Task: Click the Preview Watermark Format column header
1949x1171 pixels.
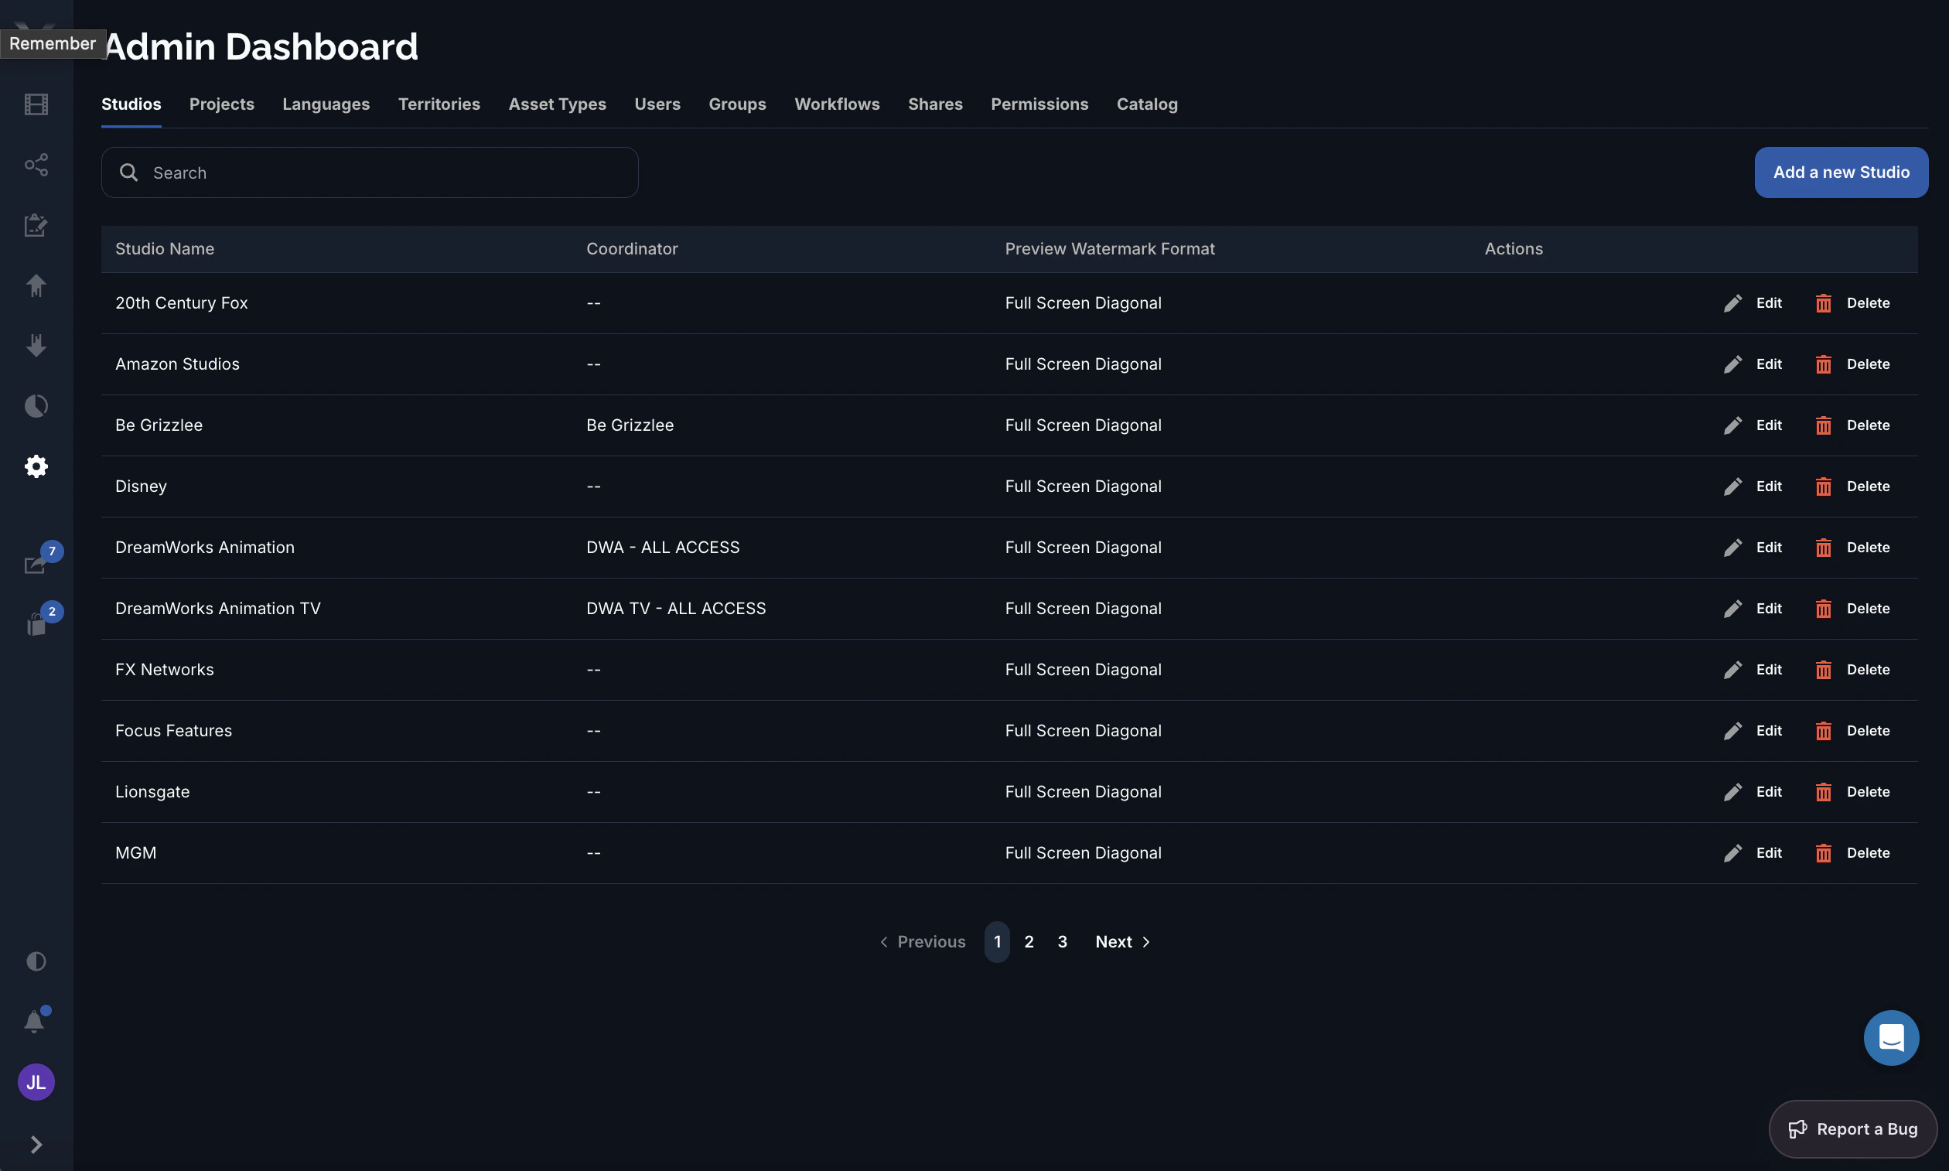Action: pos(1109,248)
